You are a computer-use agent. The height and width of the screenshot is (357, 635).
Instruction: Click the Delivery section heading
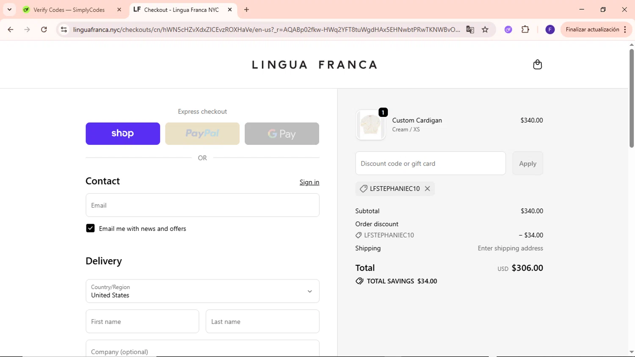(104, 261)
